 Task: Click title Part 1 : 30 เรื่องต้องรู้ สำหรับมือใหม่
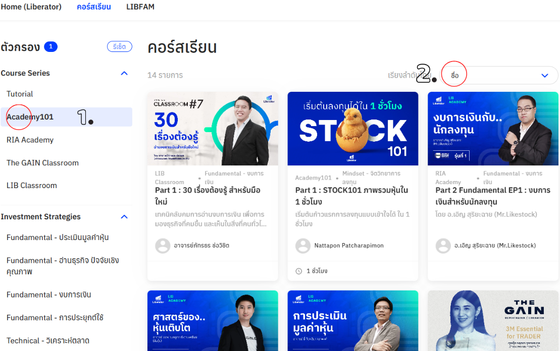point(208,196)
